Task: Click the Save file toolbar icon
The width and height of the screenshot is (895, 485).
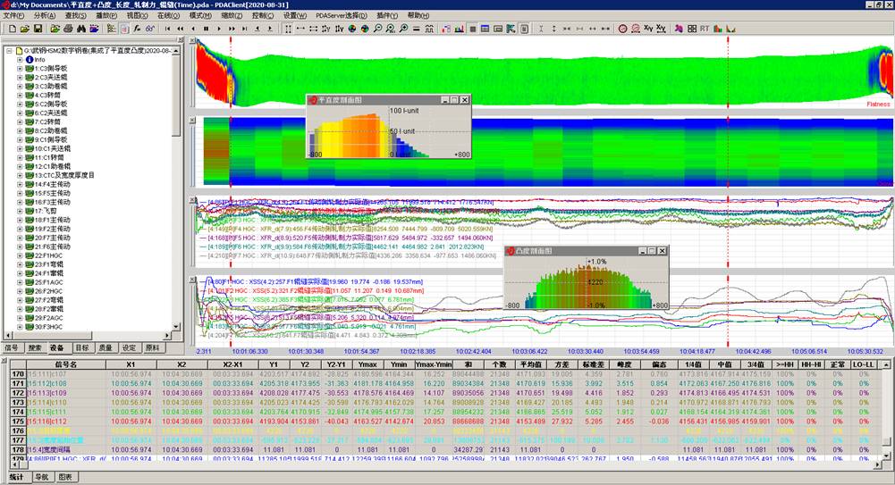Action: coord(38,29)
